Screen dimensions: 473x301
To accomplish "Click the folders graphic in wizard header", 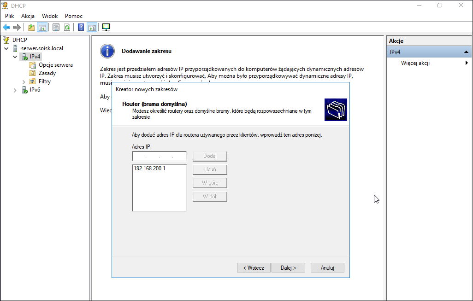I will click(336, 110).
